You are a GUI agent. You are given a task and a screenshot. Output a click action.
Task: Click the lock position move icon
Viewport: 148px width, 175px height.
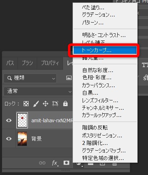pyautogui.click(x=45, y=104)
